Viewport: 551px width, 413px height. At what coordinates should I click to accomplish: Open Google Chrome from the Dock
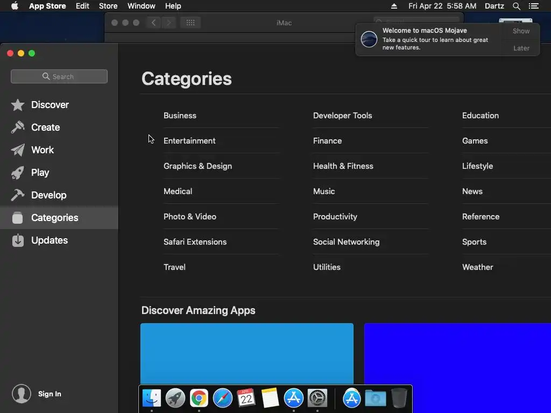tap(199, 398)
